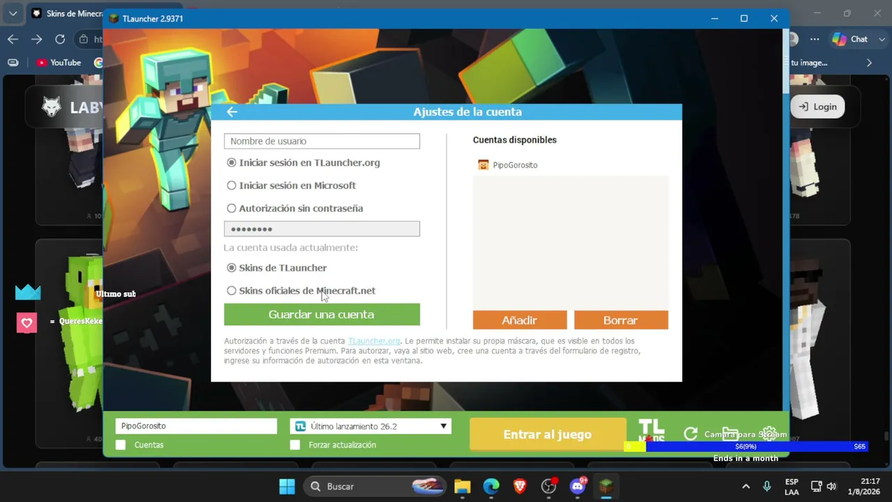Image resolution: width=892 pixels, height=502 pixels.
Task: Open the ESP LAA language indicator
Action: pyautogui.click(x=792, y=486)
